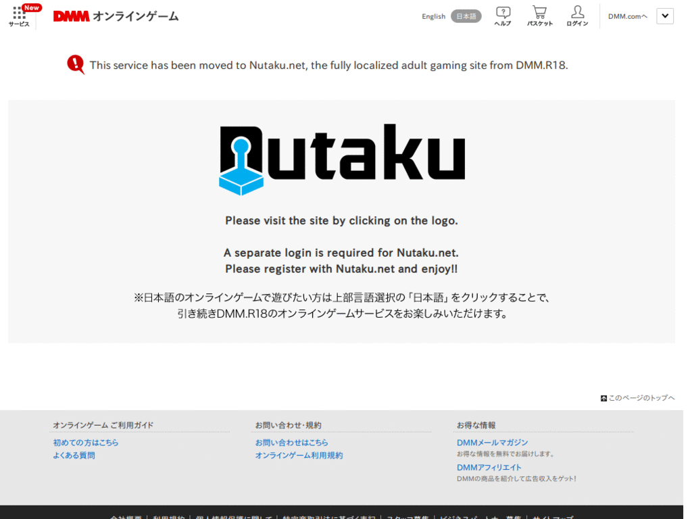Go to DMM.comへ link

pyautogui.click(x=628, y=16)
